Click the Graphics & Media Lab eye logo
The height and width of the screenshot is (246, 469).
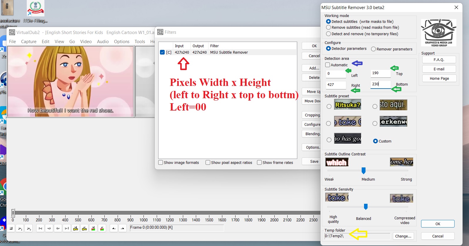point(438,33)
